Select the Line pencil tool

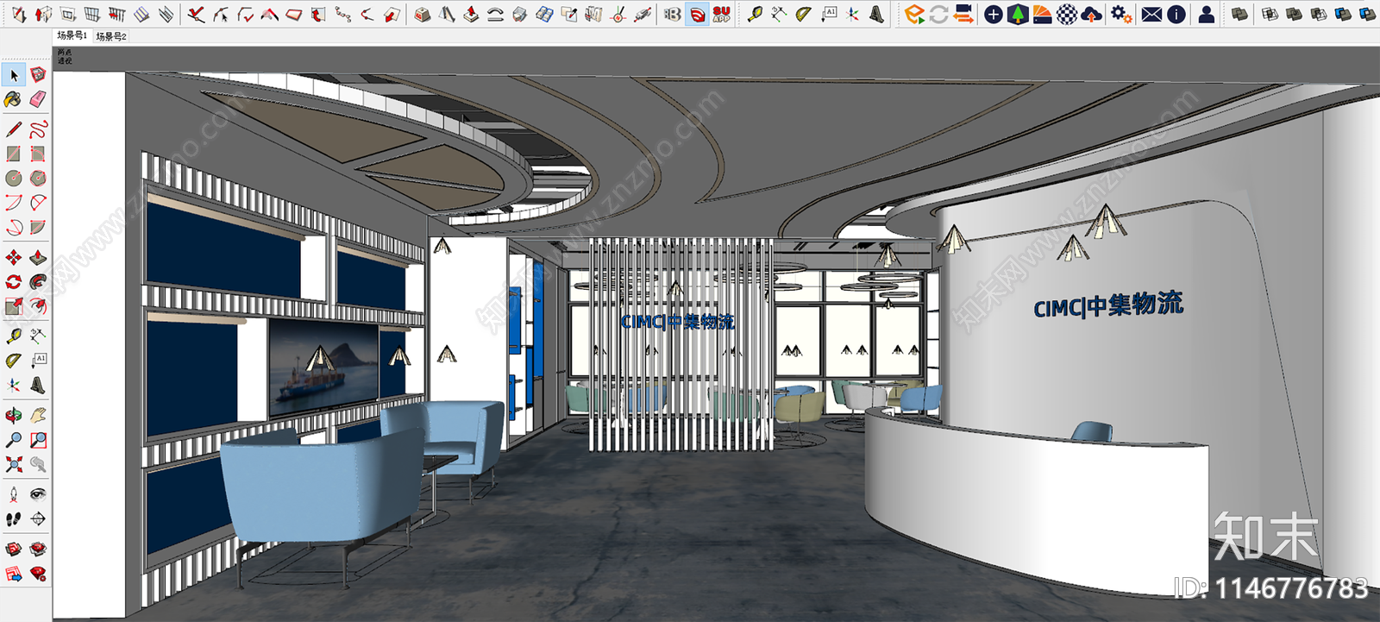click(14, 129)
